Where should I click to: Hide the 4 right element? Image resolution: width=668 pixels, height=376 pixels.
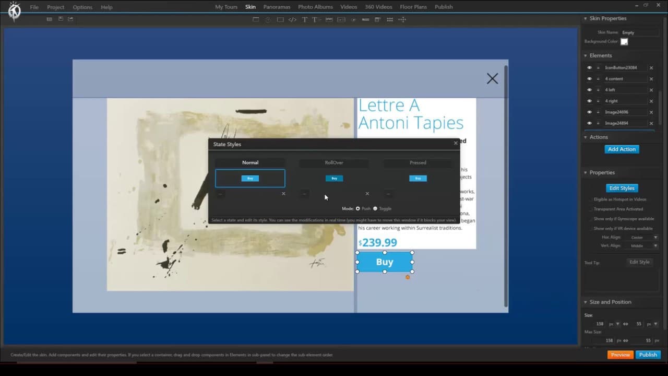(590, 101)
